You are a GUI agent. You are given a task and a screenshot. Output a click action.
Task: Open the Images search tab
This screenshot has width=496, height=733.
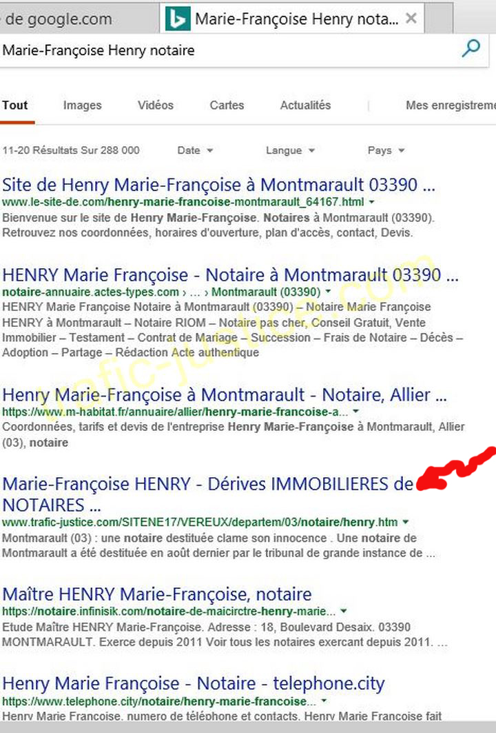(82, 106)
